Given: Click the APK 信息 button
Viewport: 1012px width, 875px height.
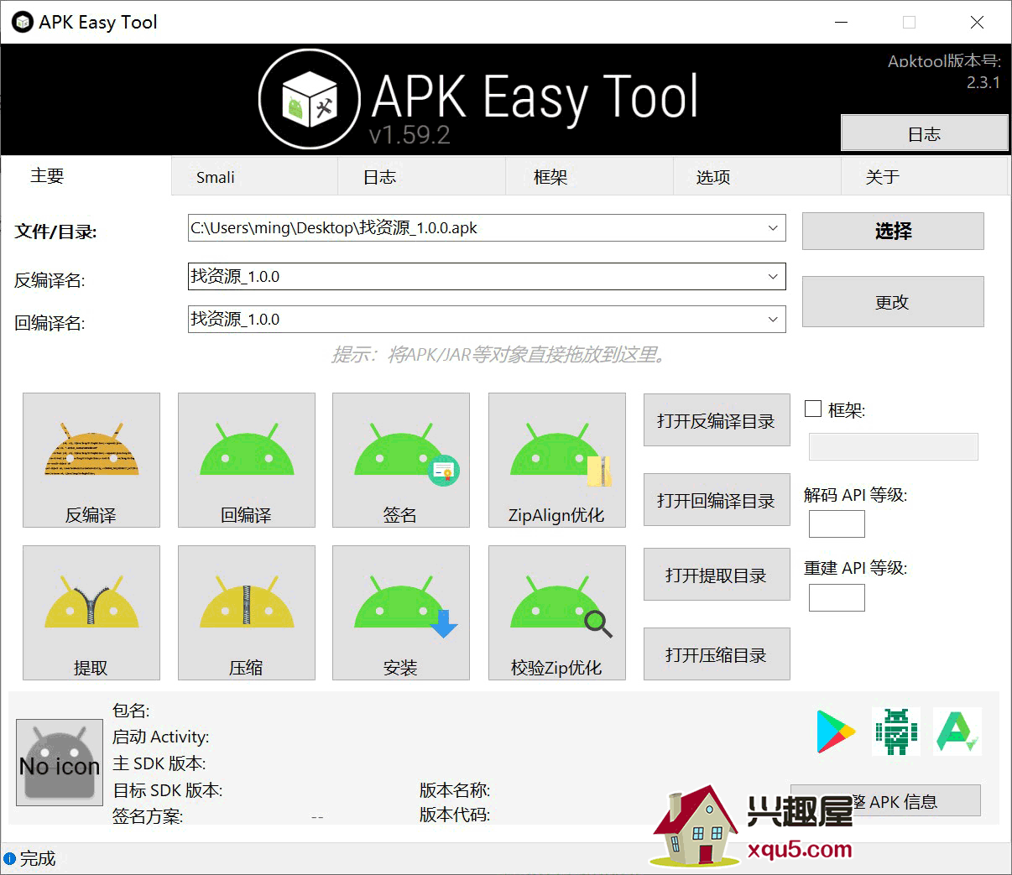Looking at the screenshot, I should 886,800.
